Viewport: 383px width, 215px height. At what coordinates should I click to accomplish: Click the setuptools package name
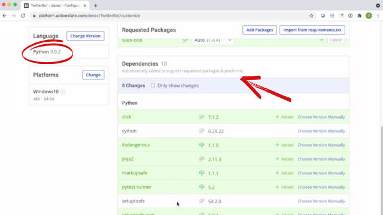[x=133, y=201]
